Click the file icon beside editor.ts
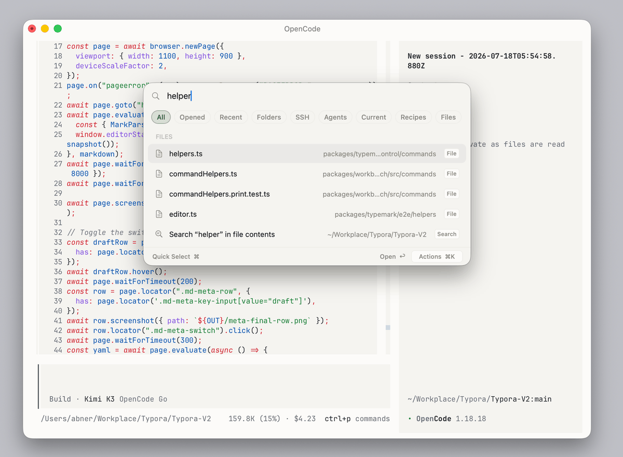 click(159, 214)
